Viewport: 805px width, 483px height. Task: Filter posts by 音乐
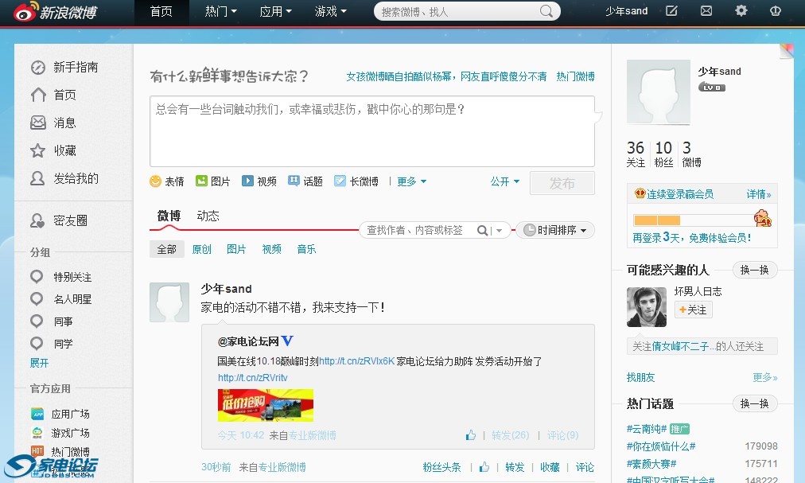pyautogui.click(x=306, y=249)
